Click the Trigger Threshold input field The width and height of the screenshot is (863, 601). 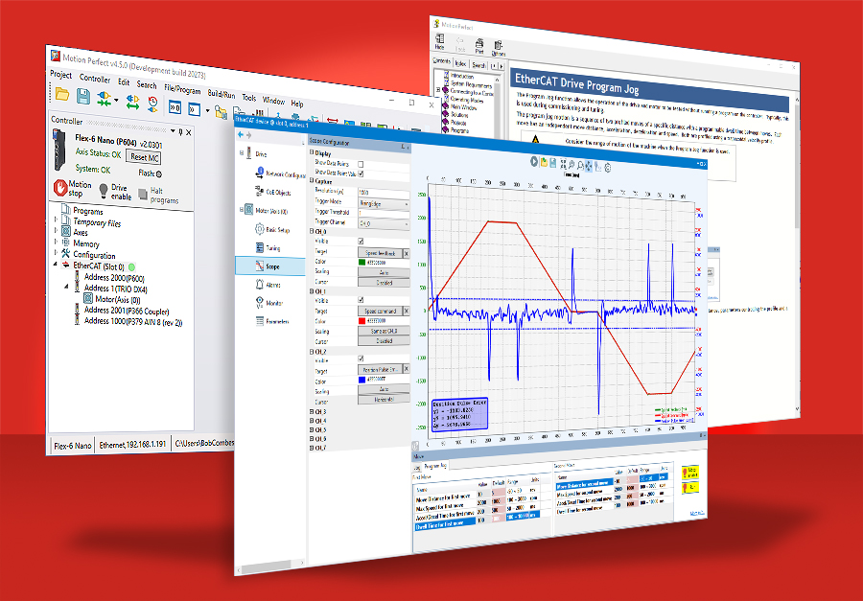(384, 214)
